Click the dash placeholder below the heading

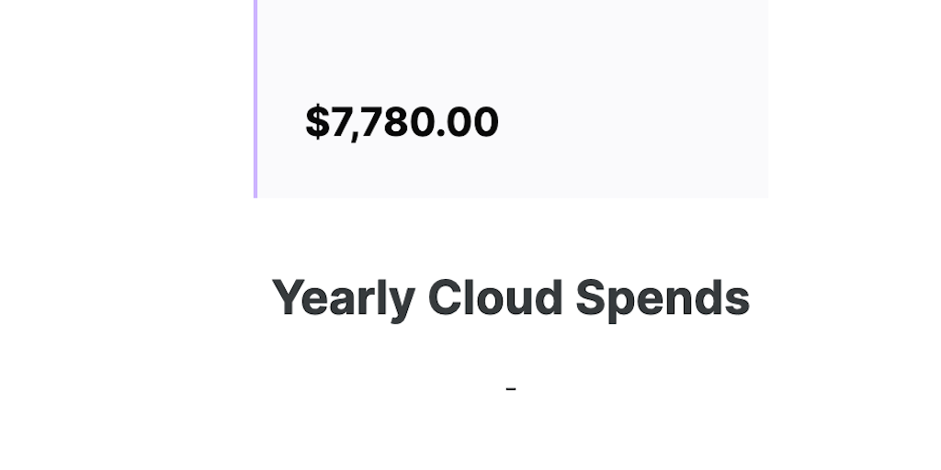[511, 389]
